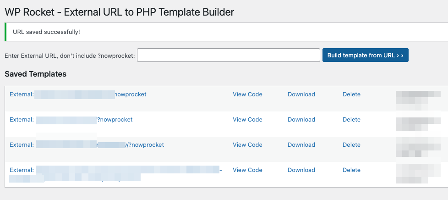Download the first saved template
Screen dimensions: 448x200
pyautogui.click(x=301, y=94)
